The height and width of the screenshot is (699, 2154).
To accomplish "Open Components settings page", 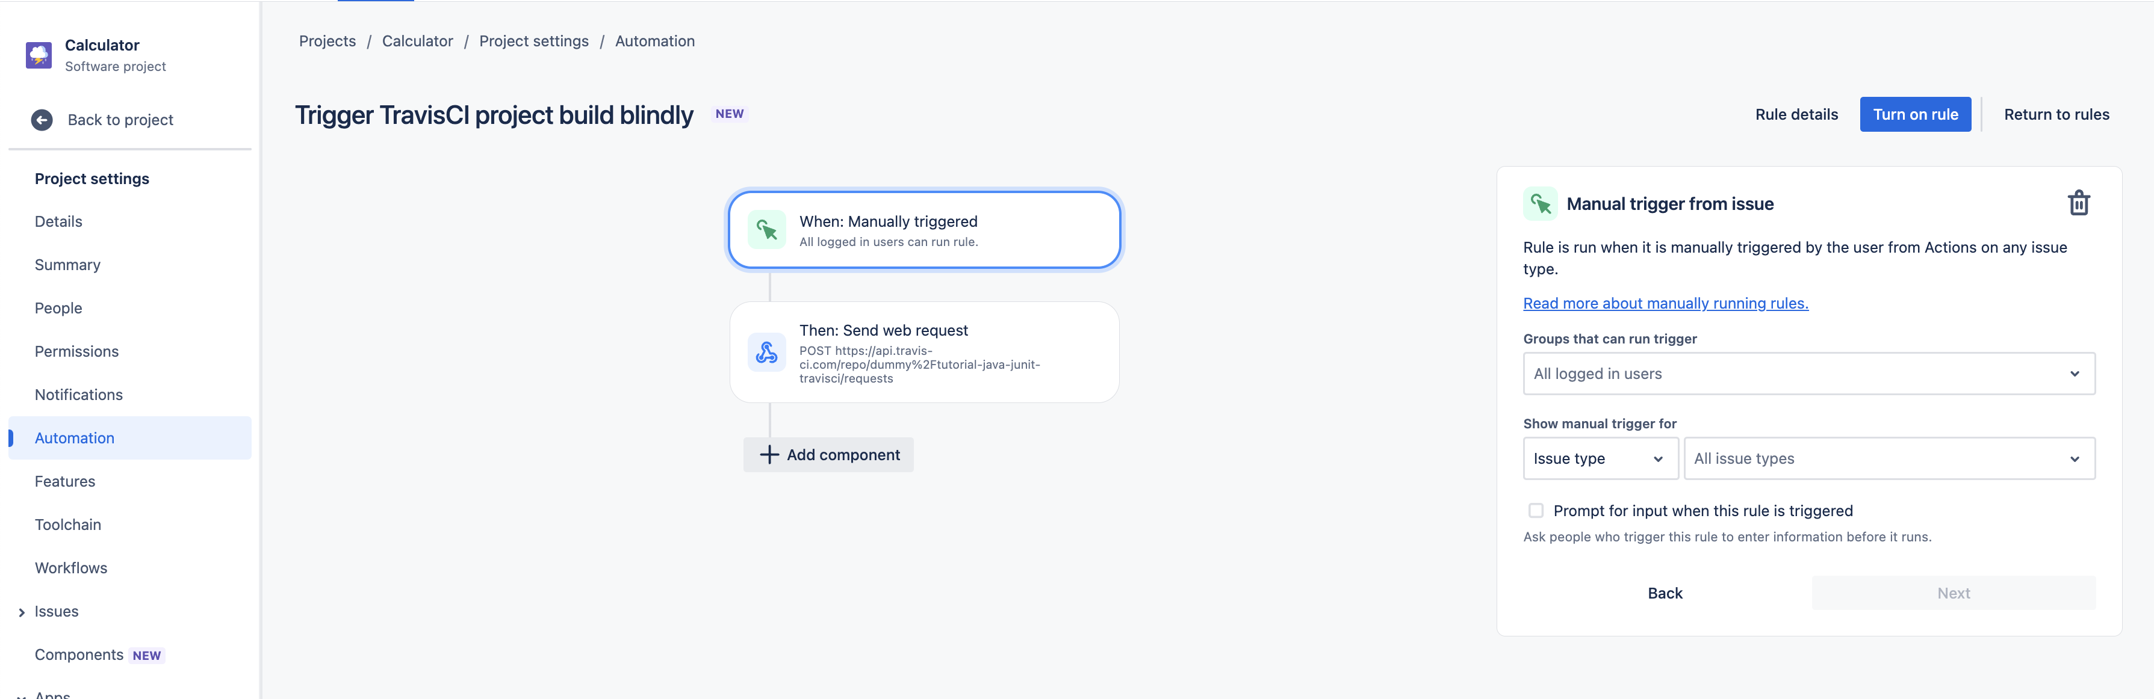I will coord(79,654).
